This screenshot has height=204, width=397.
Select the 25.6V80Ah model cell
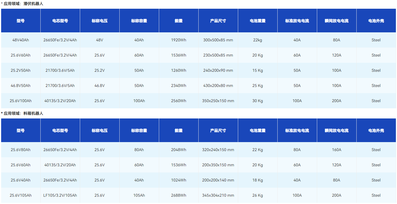tap(21, 150)
